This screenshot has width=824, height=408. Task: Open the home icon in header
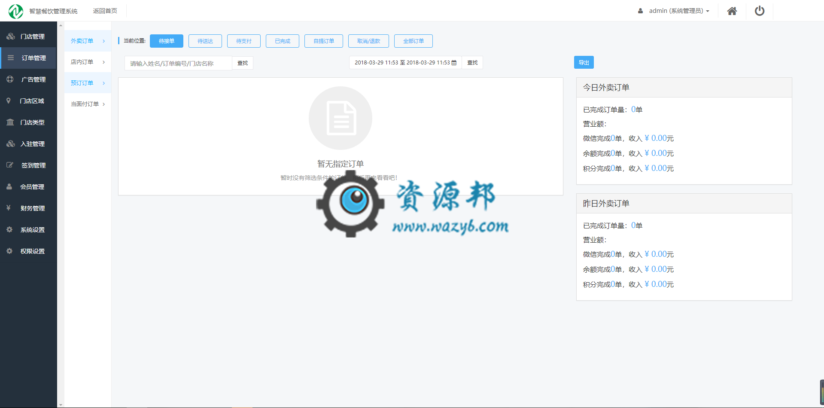pyautogui.click(x=732, y=11)
